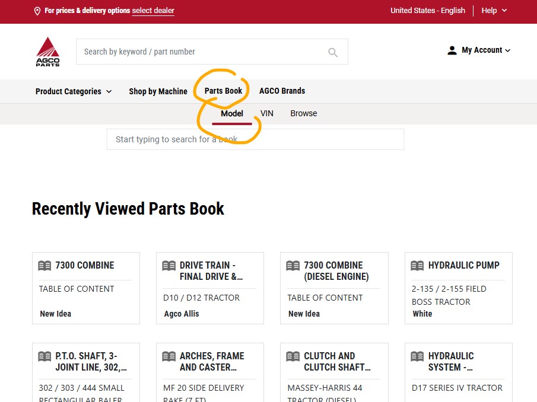Click 'D17 SERIES IV TRACTOR' text
537x402 pixels.
[457, 388]
